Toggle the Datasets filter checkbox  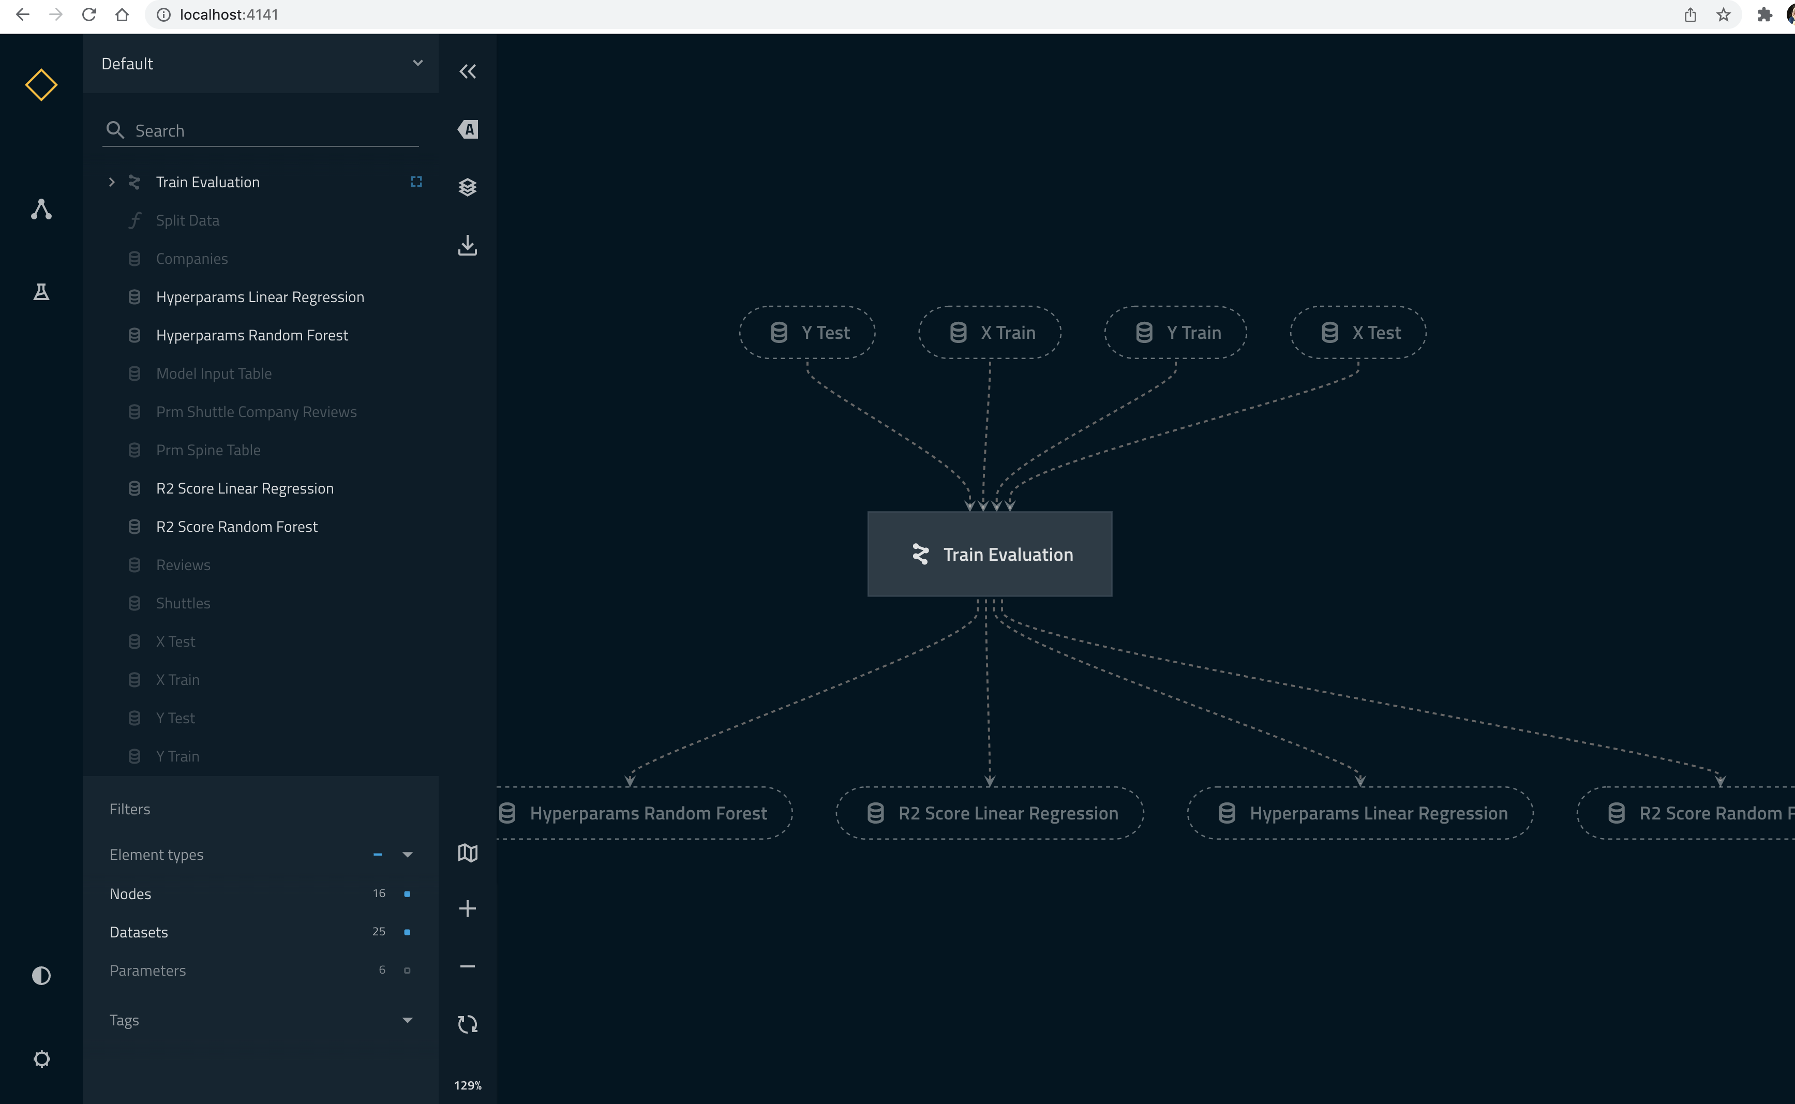[x=407, y=932]
